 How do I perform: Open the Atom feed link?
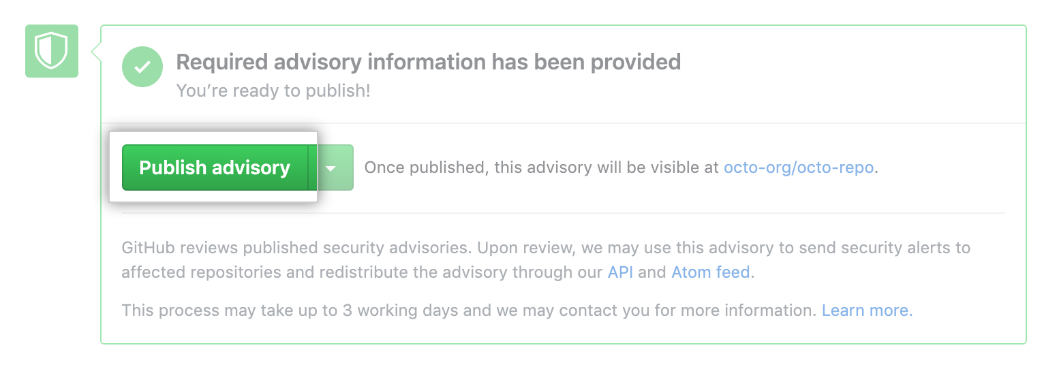711,273
